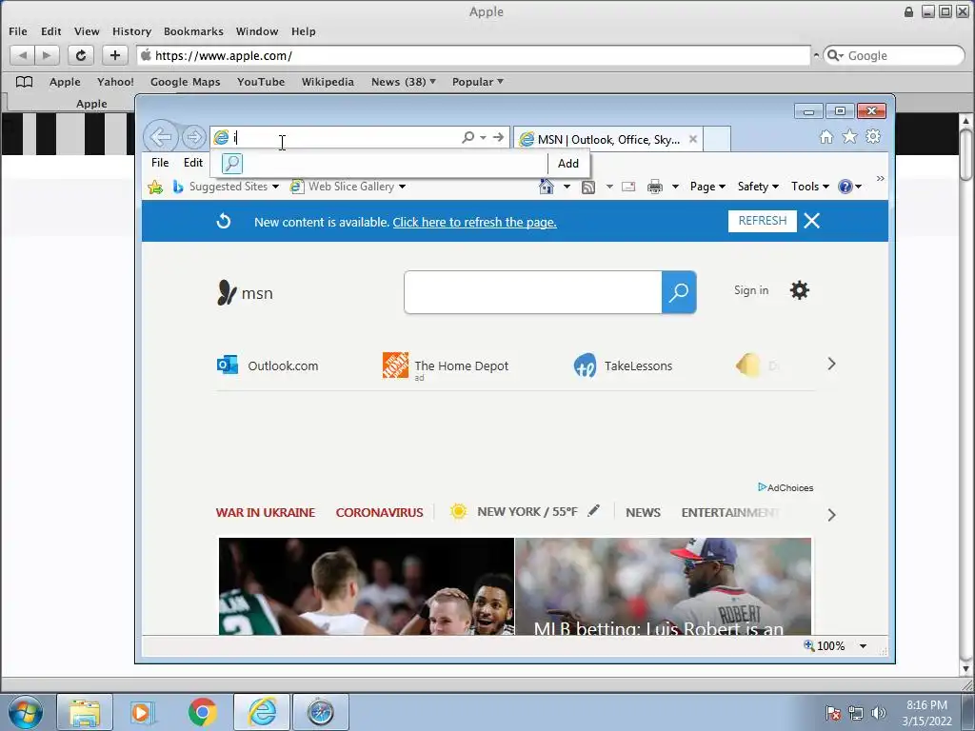Open CORONAVIRUS news category
Viewport: 975px width, 731px height.
coord(379,512)
